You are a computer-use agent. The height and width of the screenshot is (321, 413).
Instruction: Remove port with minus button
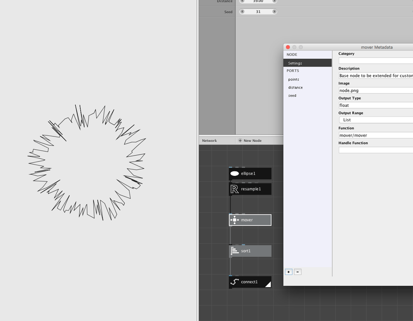pos(298,272)
